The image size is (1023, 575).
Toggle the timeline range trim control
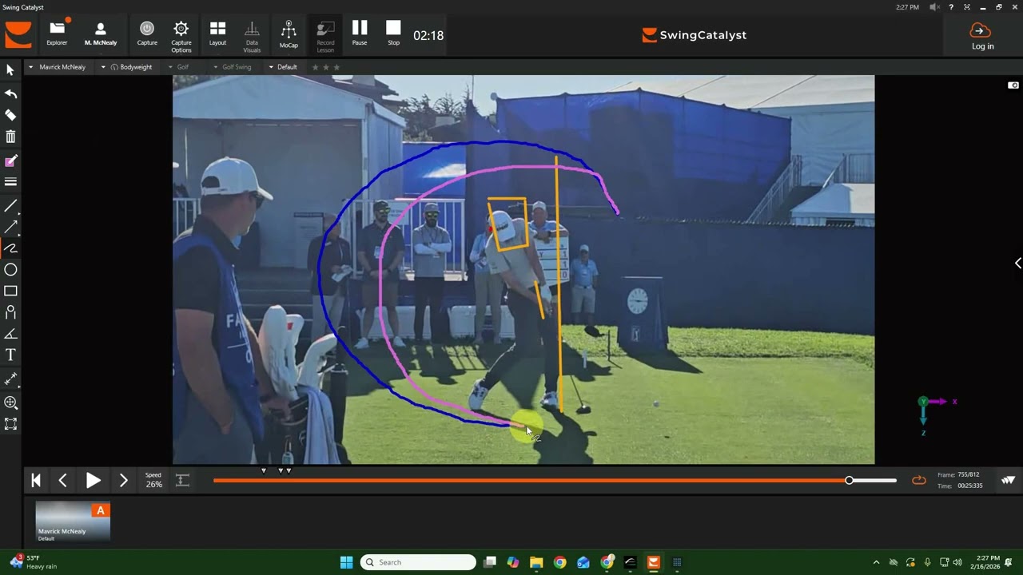tap(182, 480)
